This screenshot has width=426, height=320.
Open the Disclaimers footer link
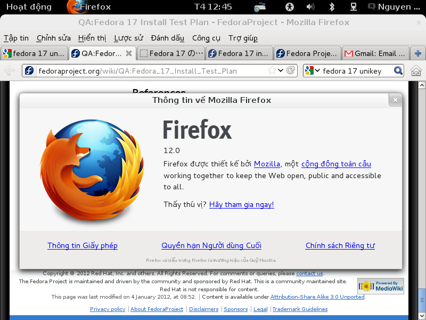pyautogui.click(x=204, y=309)
